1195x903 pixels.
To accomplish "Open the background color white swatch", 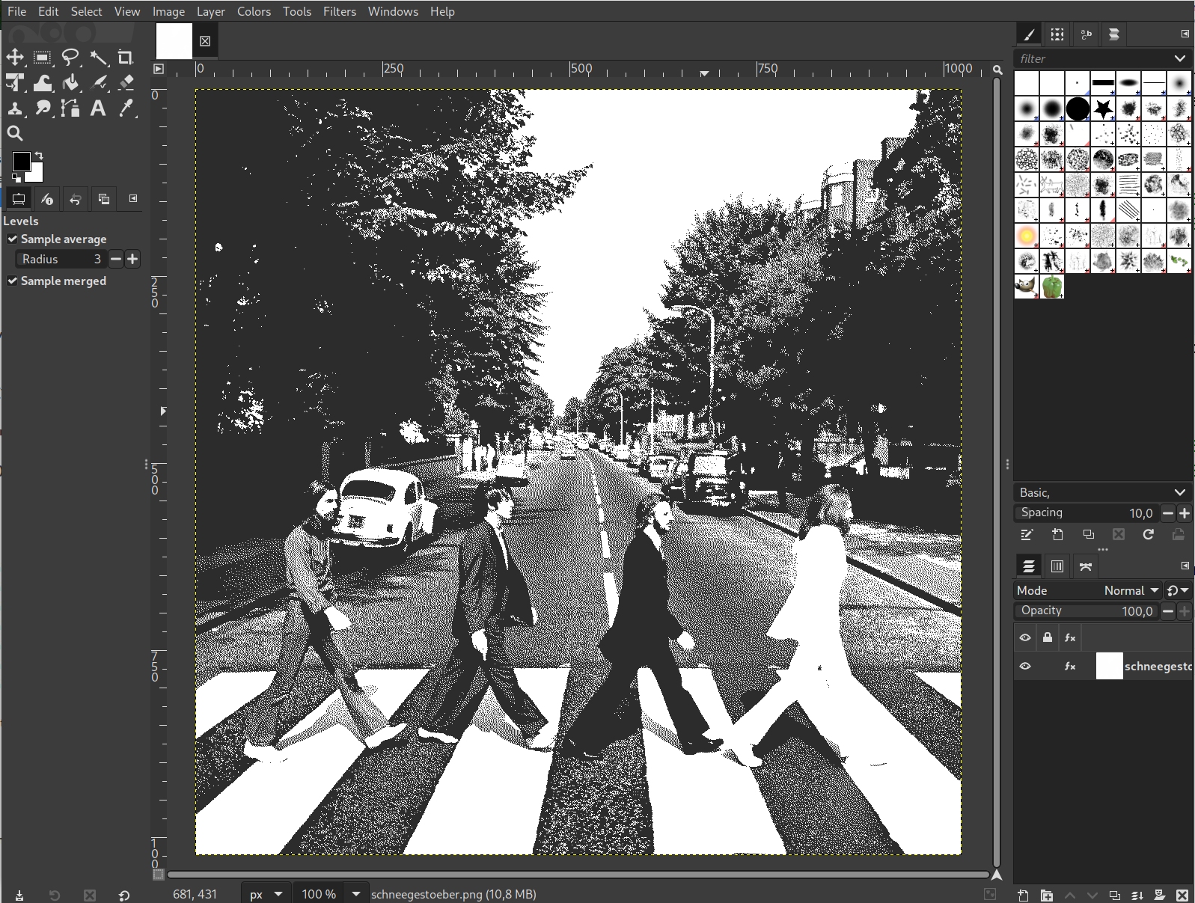I will tap(37, 175).
